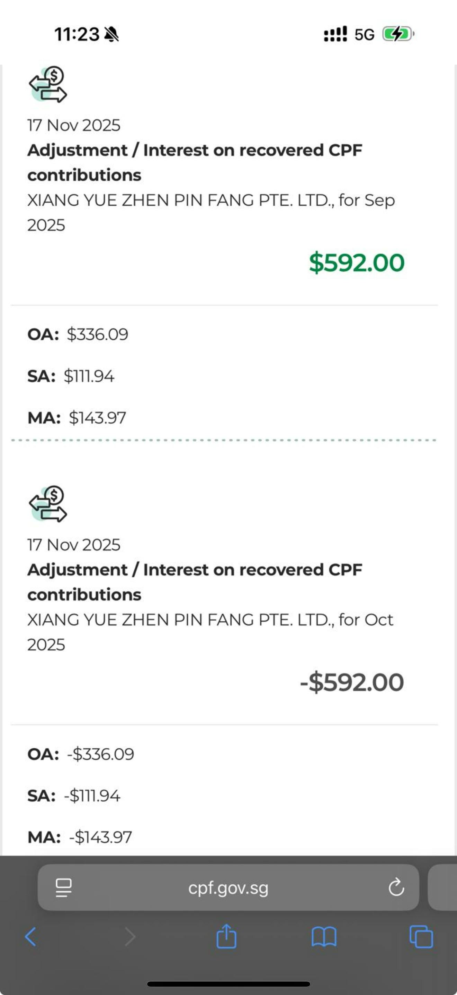Image resolution: width=457 pixels, height=995 pixels.
Task: Tap the transfer icon above the Sep 2025 adjustment
Action: (x=48, y=84)
